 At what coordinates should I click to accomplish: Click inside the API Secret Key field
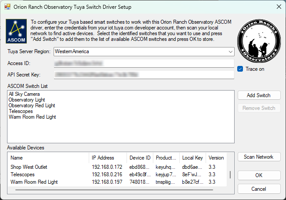coord(144,75)
